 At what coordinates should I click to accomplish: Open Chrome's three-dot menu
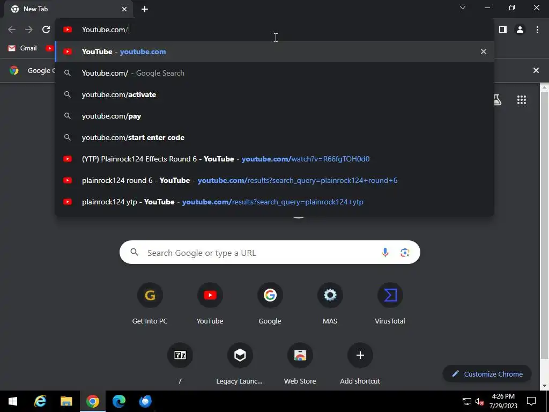coord(537,30)
